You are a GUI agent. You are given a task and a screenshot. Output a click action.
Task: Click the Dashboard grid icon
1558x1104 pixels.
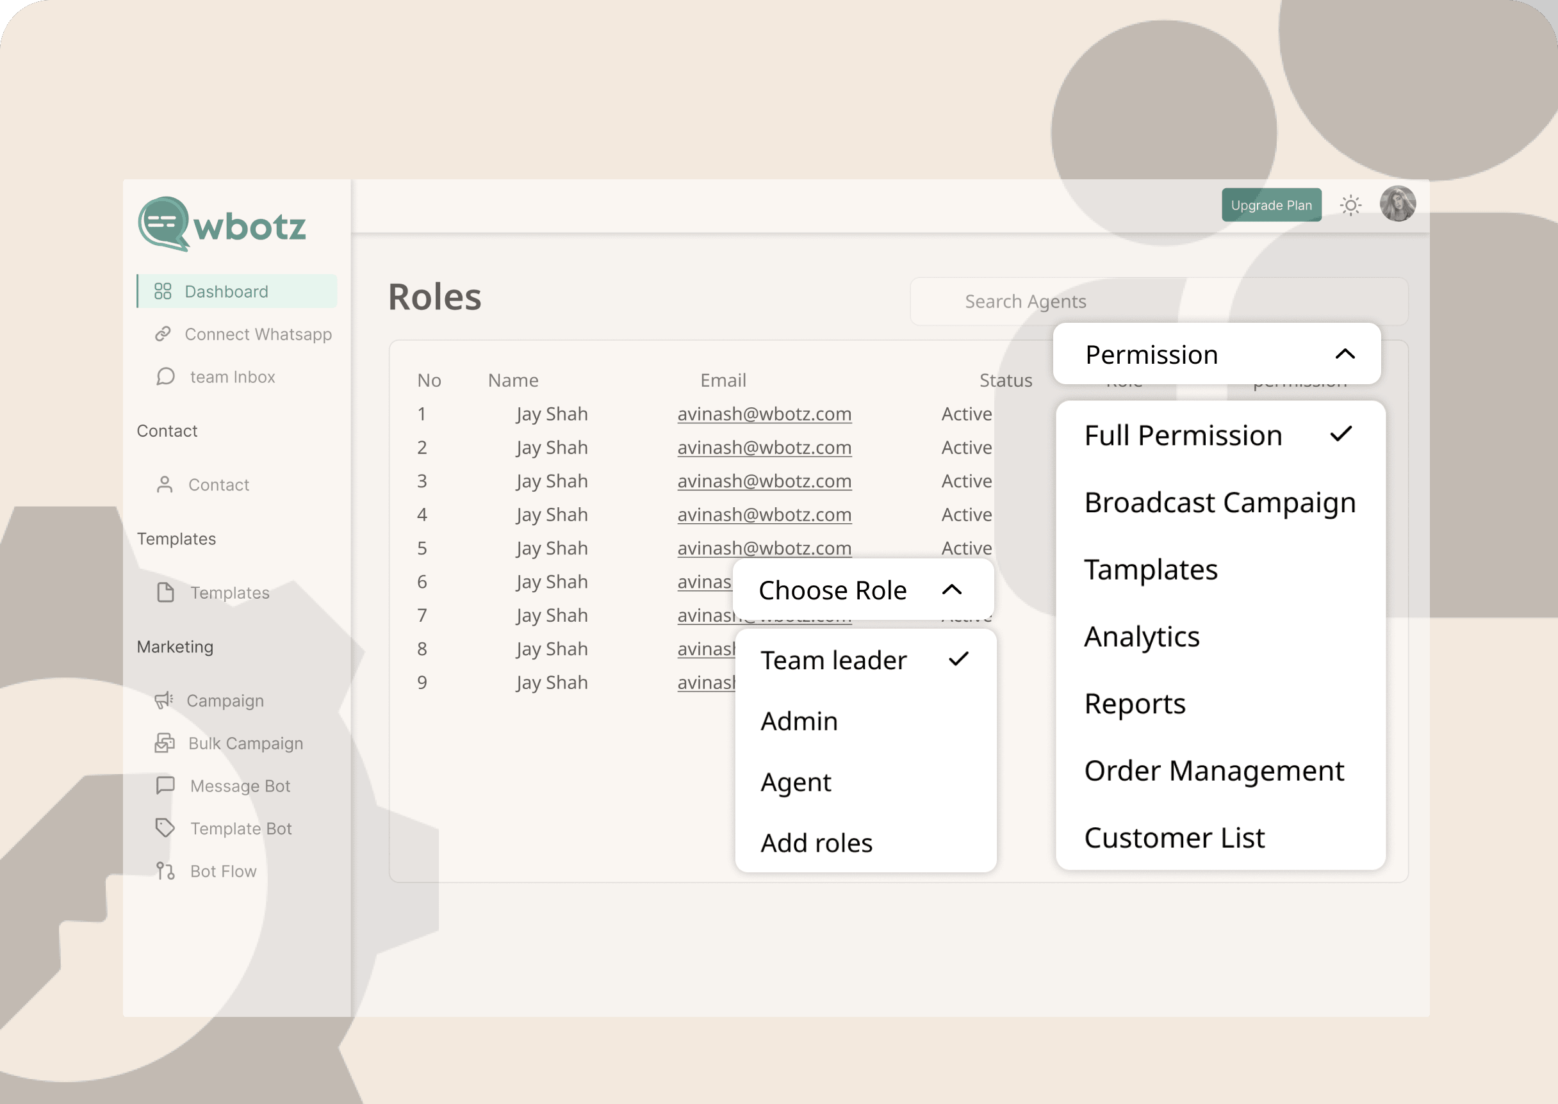pos(163,291)
